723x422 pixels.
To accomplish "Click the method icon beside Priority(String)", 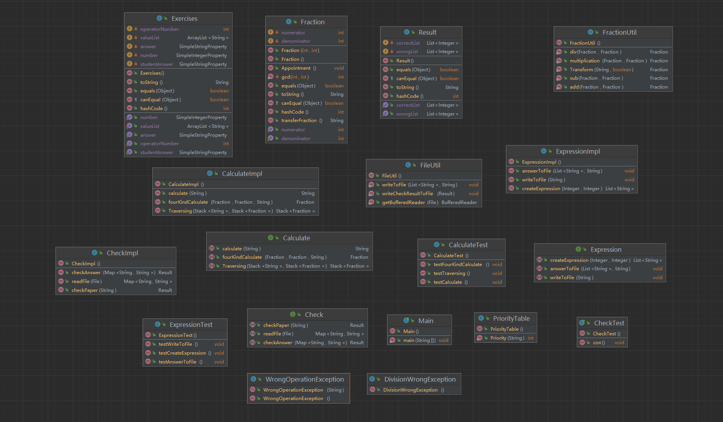I will point(480,338).
